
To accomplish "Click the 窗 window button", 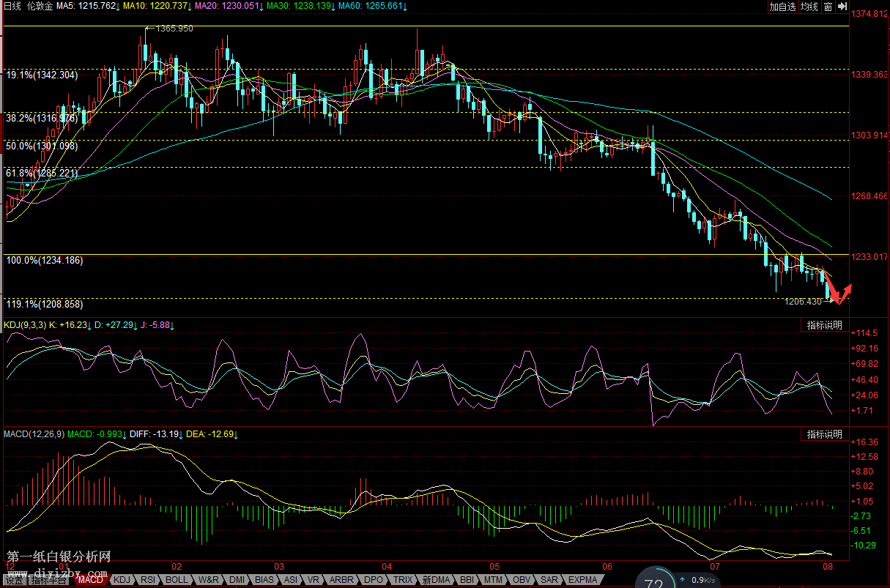I will pyautogui.click(x=828, y=7).
